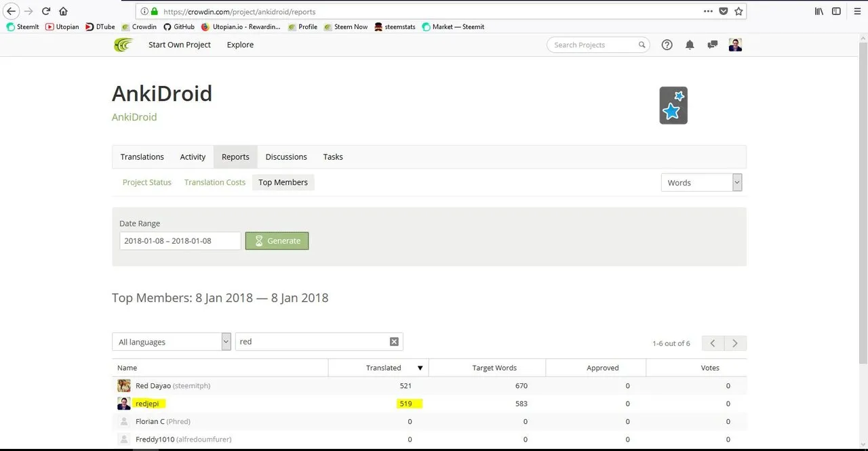Open Firefox library icon
The height and width of the screenshot is (451, 868).
coord(819,12)
